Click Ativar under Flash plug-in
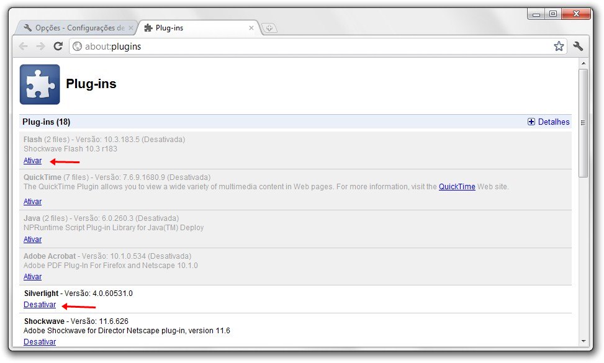Screen dimensions: 604x363 (32, 161)
